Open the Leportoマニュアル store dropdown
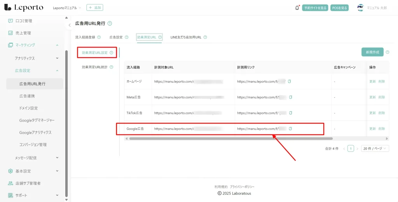The height and width of the screenshot is (202, 398). click(67, 8)
